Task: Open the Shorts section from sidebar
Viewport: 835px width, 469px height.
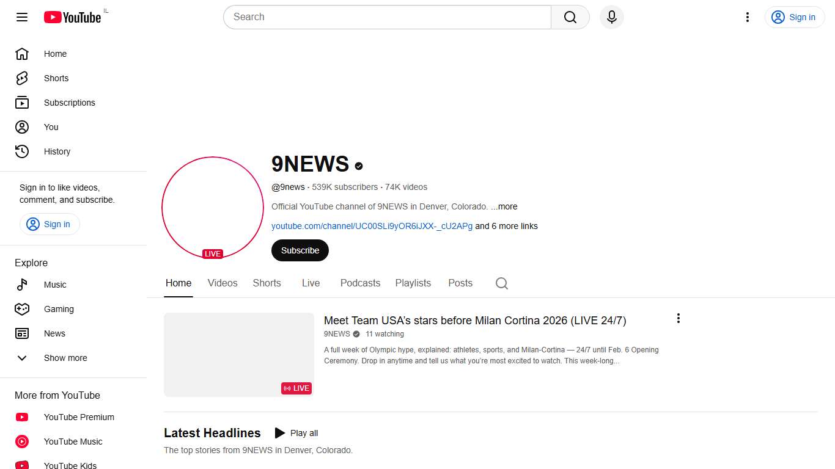Action: [56, 78]
